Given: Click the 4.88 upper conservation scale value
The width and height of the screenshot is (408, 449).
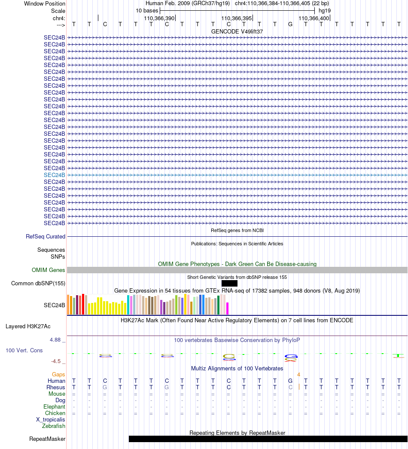Looking at the screenshot, I should (55, 340).
